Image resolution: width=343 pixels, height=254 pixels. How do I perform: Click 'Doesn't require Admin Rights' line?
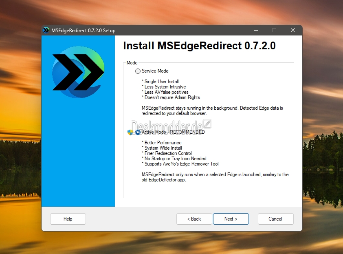pos(172,97)
